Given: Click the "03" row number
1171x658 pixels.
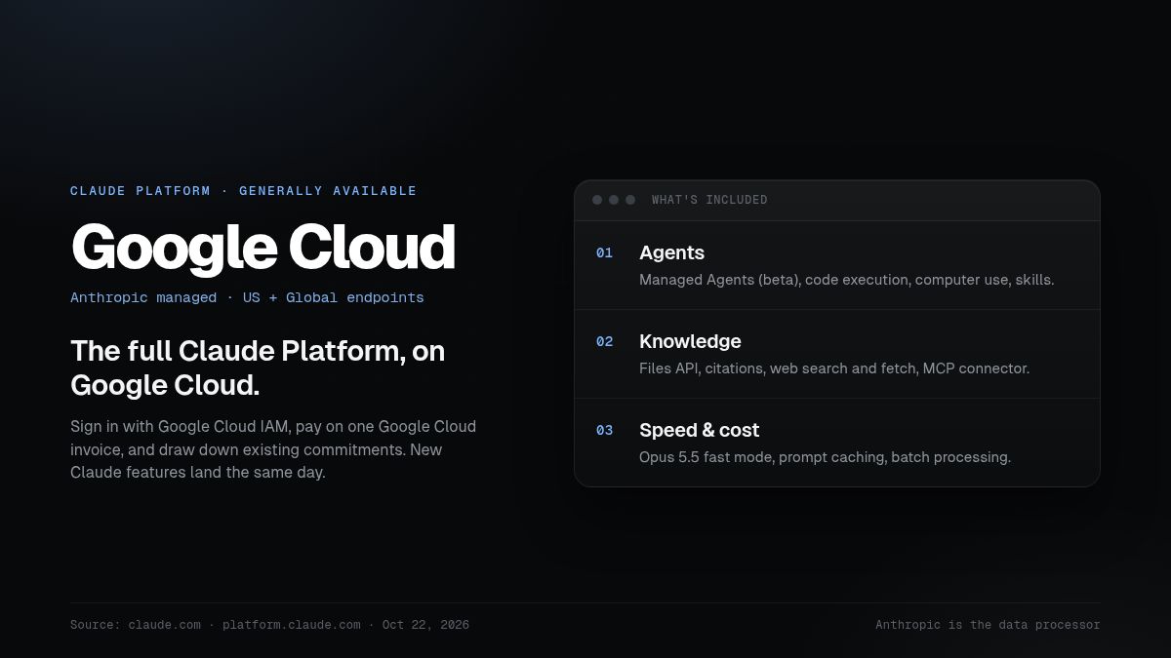Looking at the screenshot, I should (x=604, y=431).
